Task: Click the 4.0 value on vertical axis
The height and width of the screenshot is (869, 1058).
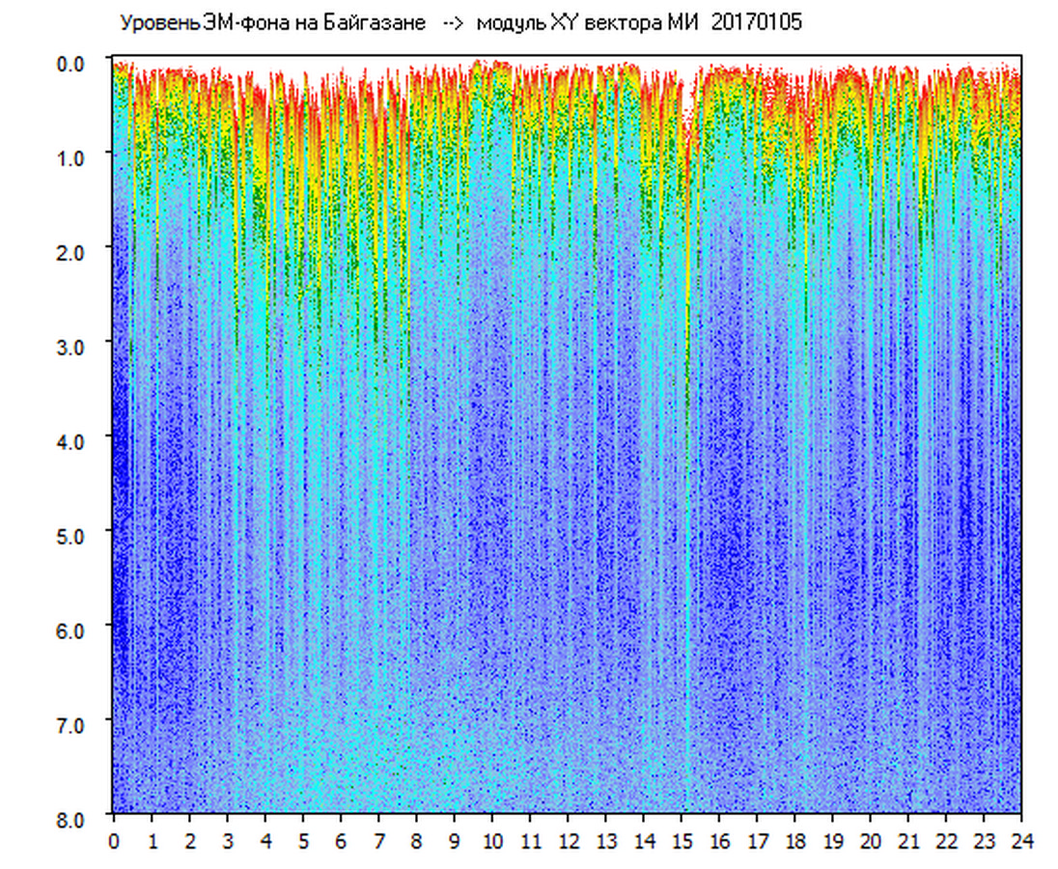Action: pyautogui.click(x=73, y=440)
